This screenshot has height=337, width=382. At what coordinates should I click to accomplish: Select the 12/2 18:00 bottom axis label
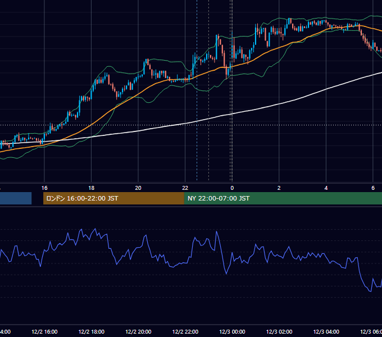point(92,331)
